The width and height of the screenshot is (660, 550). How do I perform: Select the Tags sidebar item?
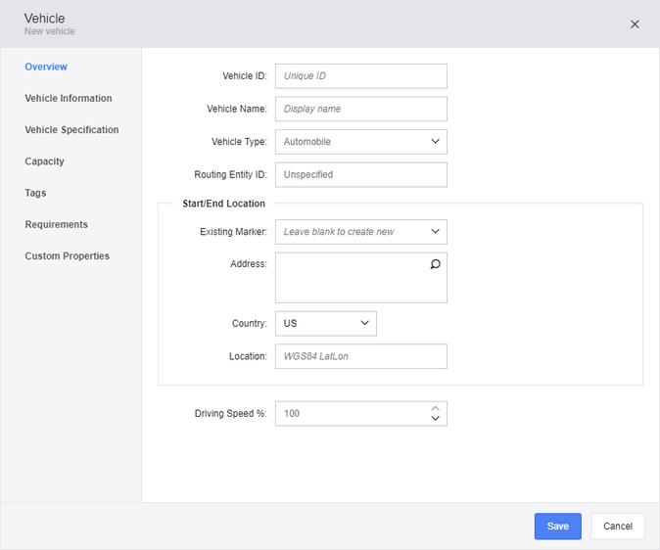click(35, 193)
